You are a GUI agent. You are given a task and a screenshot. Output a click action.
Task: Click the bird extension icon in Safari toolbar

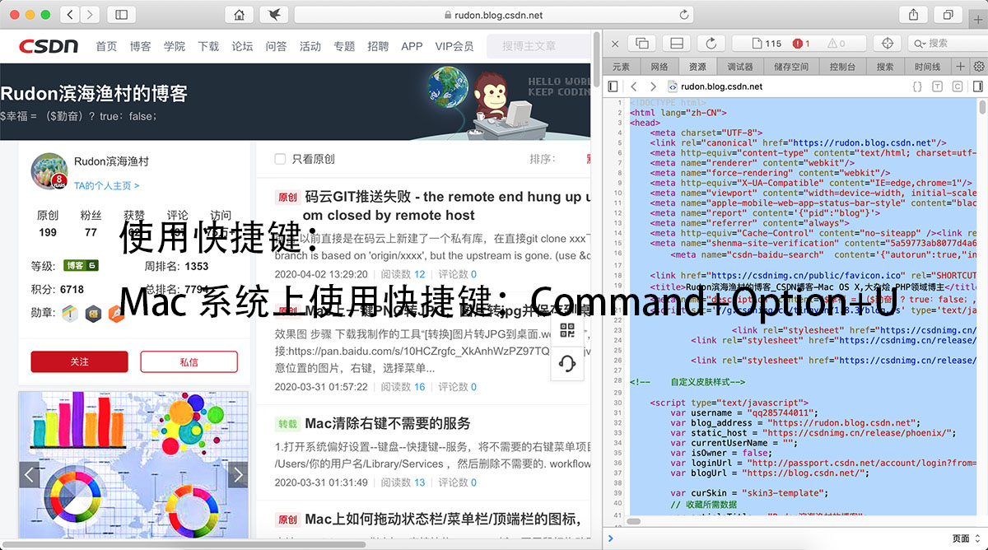(x=273, y=15)
